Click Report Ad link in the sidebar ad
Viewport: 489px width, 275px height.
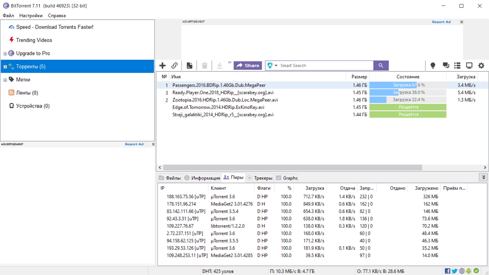click(x=134, y=144)
